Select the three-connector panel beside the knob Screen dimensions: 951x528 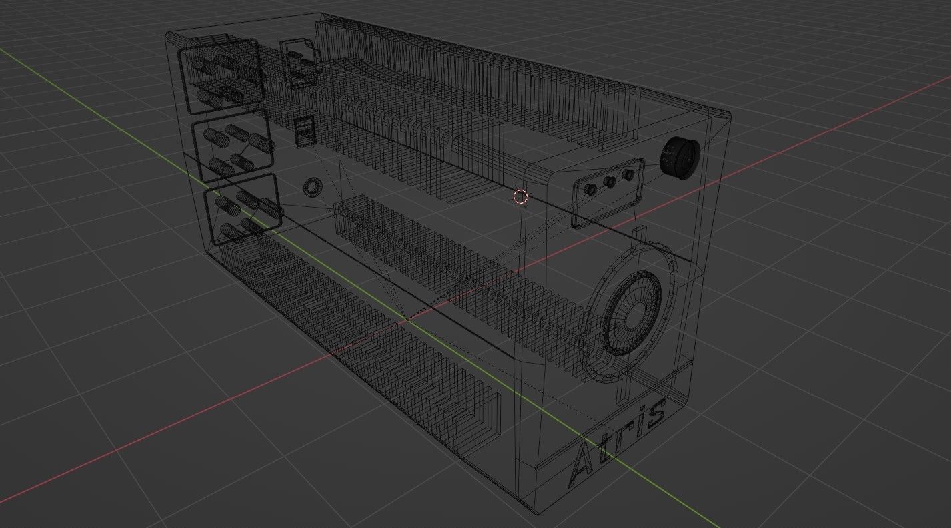coord(609,192)
